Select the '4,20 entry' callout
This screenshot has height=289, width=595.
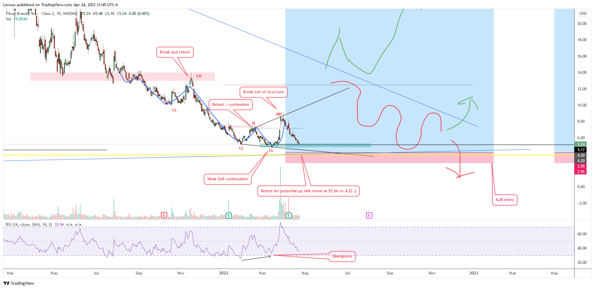505,200
